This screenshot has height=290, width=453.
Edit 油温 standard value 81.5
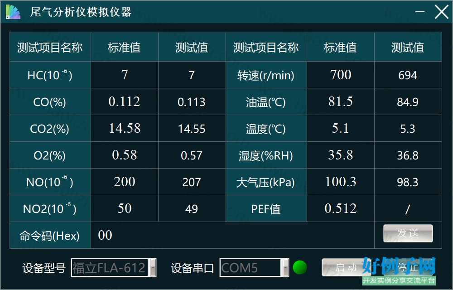[341, 101]
